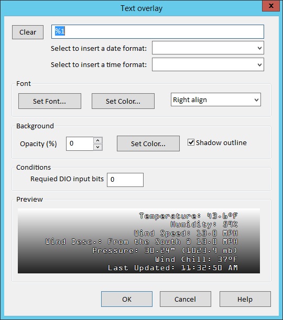The image size is (283, 320).
Task: Click the overlay text input containing %1
Action: coord(158,31)
